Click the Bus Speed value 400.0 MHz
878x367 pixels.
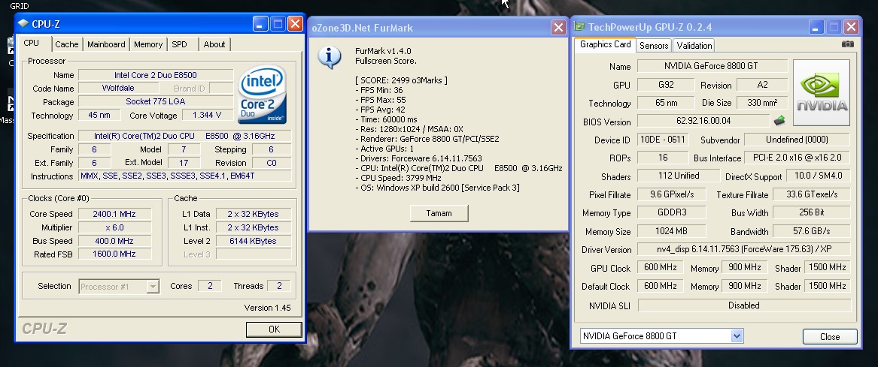[x=114, y=241]
